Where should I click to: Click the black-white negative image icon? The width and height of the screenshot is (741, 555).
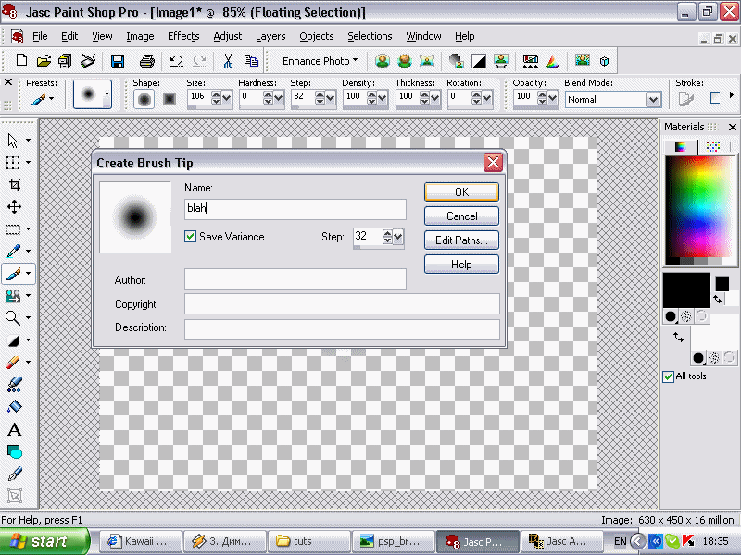479,61
